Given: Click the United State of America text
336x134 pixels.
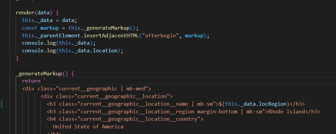Looking at the screenshot, I should 88,127.
